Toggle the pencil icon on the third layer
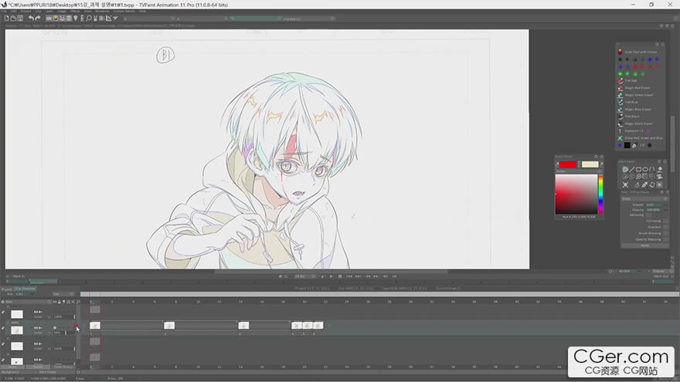 pyautogui.click(x=3, y=344)
